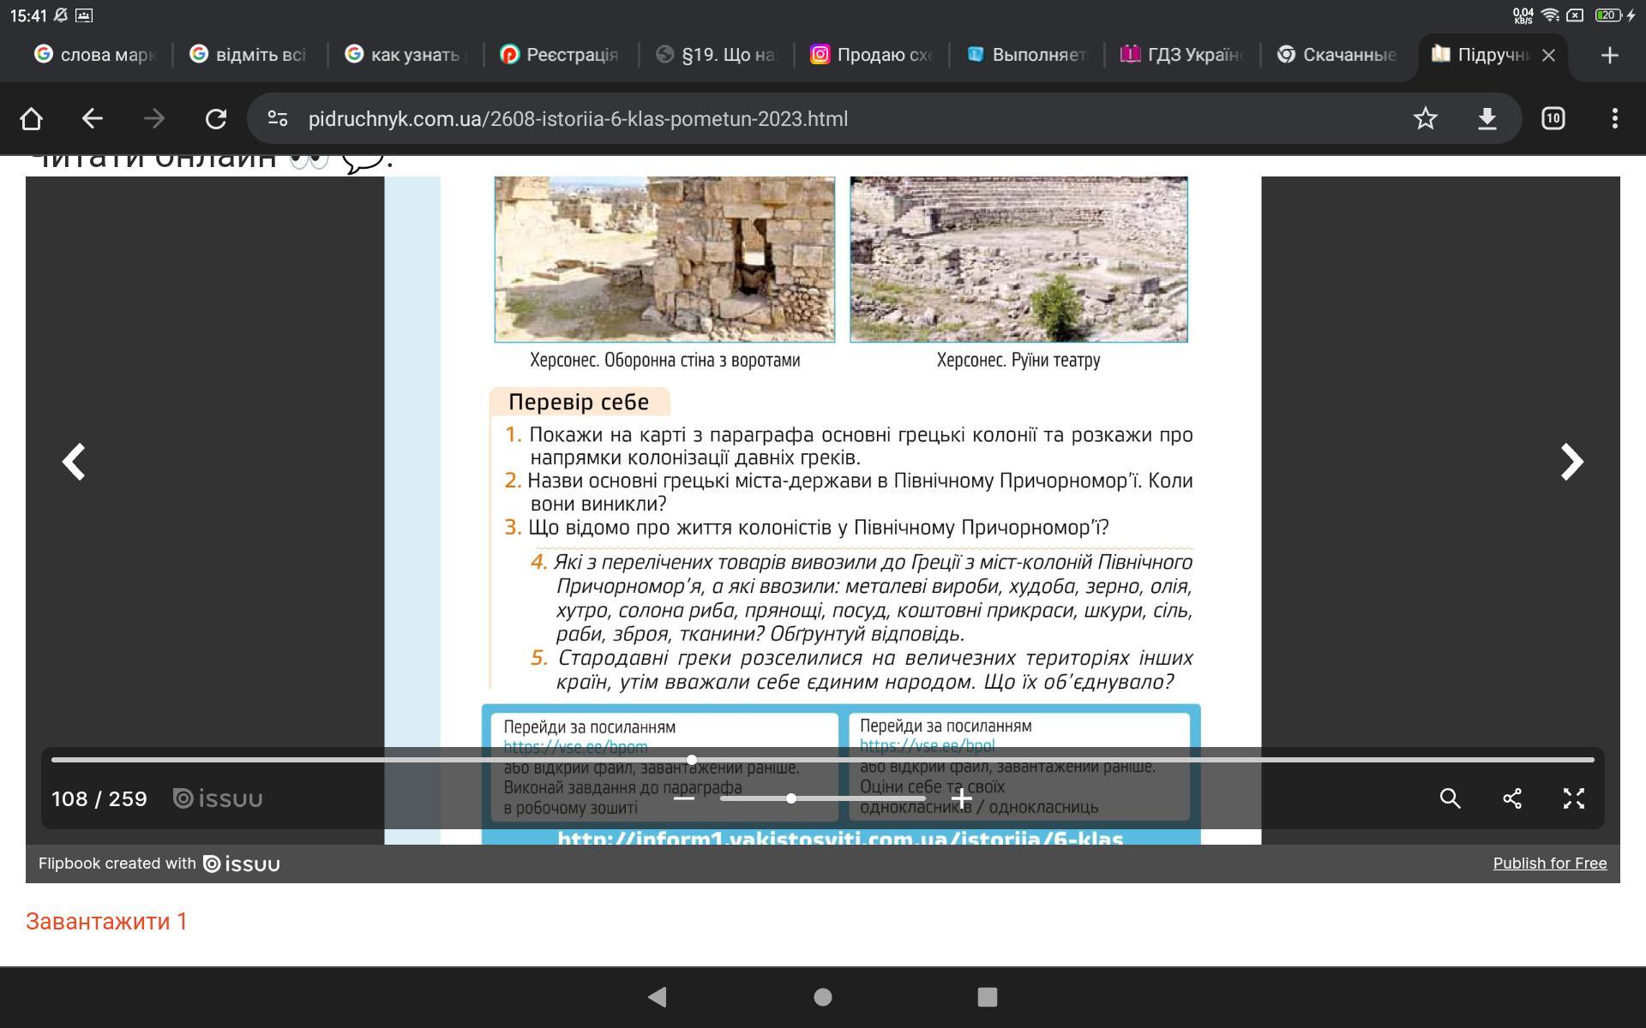Switch to the 'как узнать' tab

coord(406,55)
